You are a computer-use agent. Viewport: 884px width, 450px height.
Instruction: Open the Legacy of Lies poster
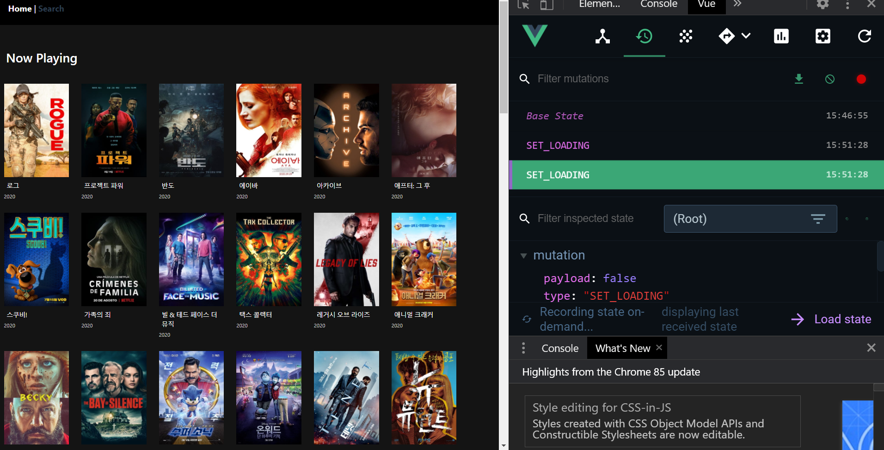pos(346,259)
